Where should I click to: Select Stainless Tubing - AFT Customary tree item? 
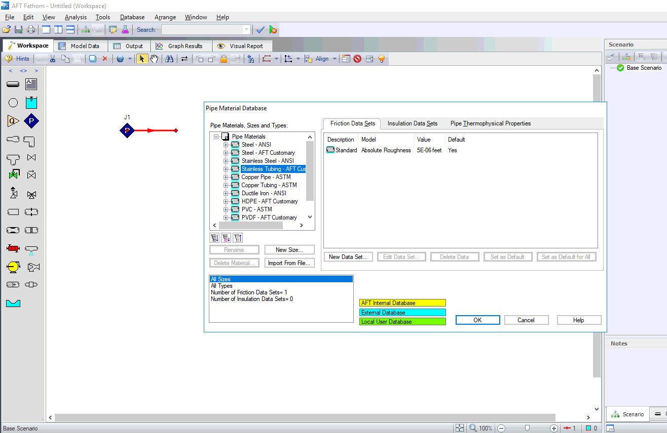(273, 169)
